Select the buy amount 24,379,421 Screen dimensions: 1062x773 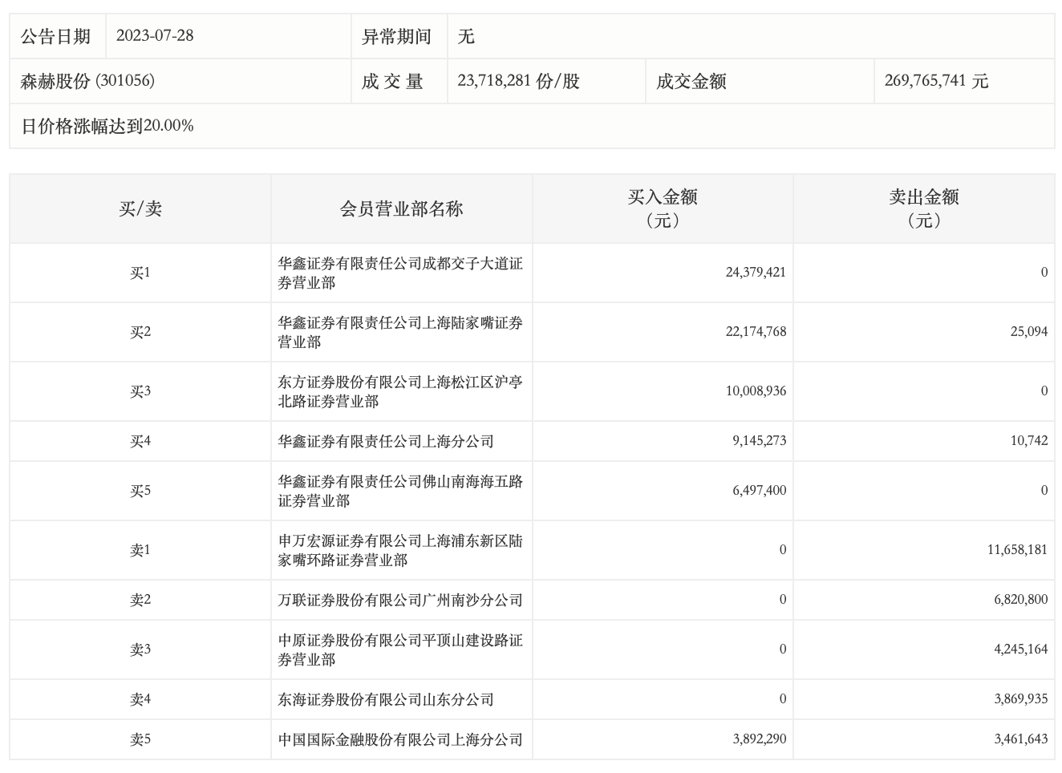(x=756, y=273)
